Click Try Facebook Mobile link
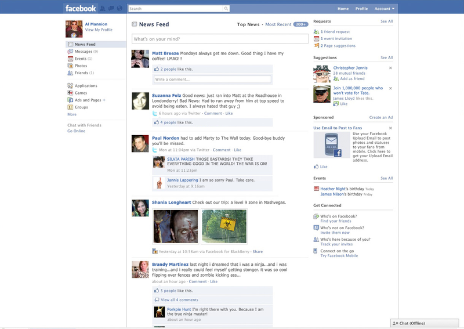The width and height of the screenshot is (464, 329). (x=339, y=256)
